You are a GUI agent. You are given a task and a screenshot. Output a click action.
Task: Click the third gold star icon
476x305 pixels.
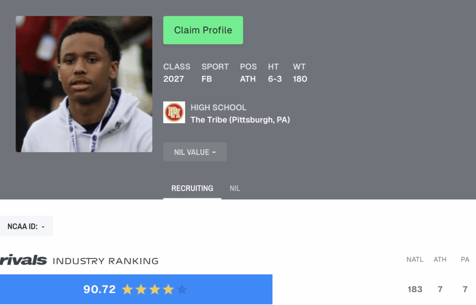click(x=154, y=290)
